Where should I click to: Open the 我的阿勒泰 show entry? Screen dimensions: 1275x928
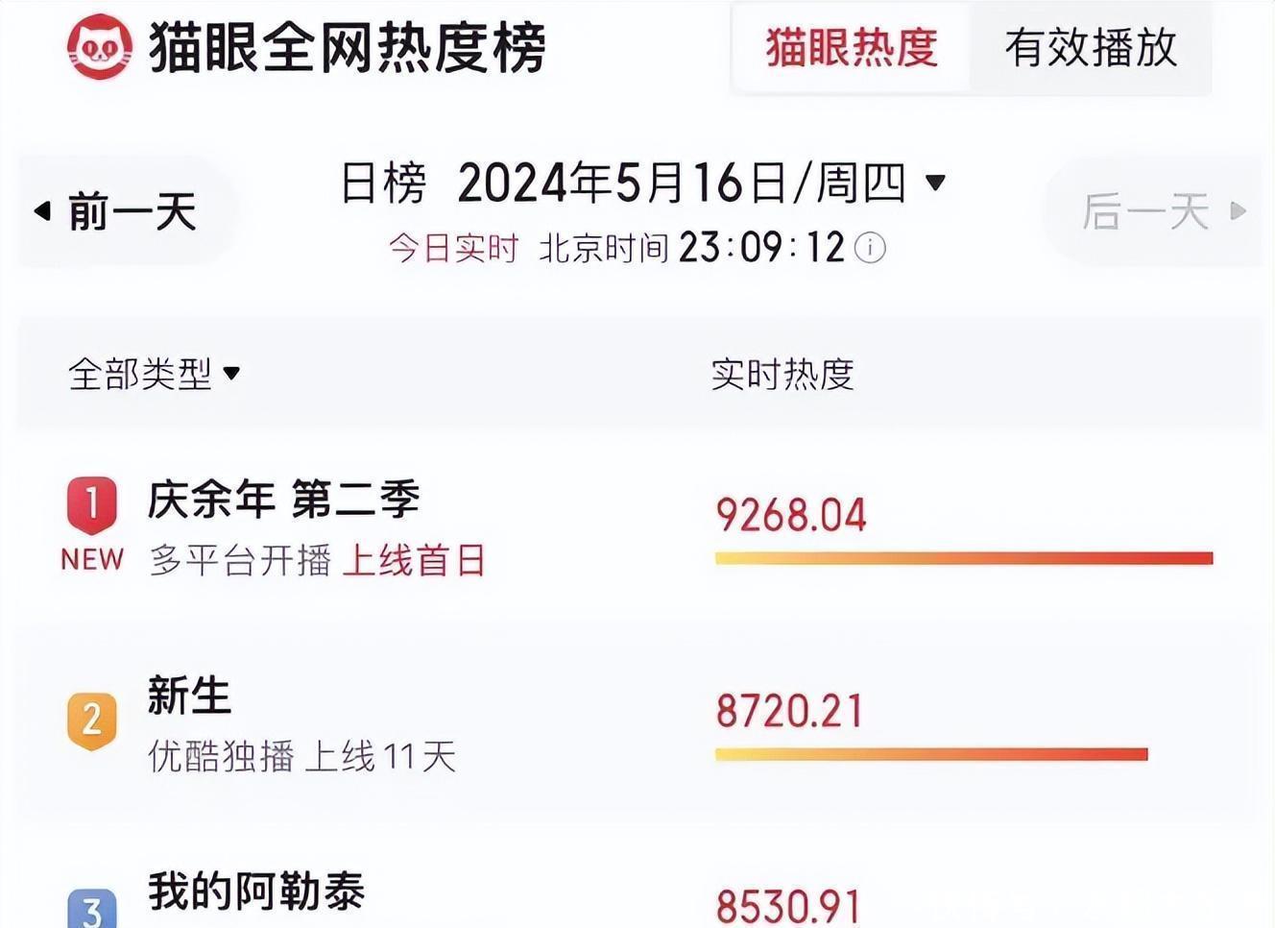[256, 892]
